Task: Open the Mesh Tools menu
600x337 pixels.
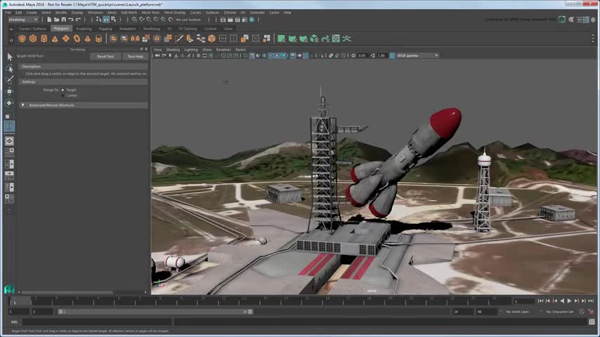Action: click(150, 12)
